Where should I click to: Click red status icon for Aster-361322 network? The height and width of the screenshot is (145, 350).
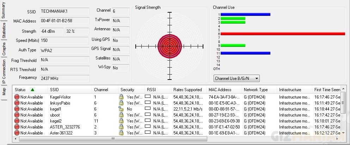tap(17, 133)
